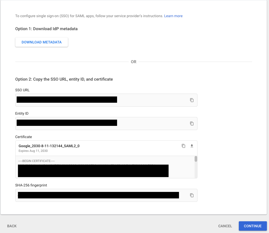Download the Google_2030 SAML certificate

(192, 146)
